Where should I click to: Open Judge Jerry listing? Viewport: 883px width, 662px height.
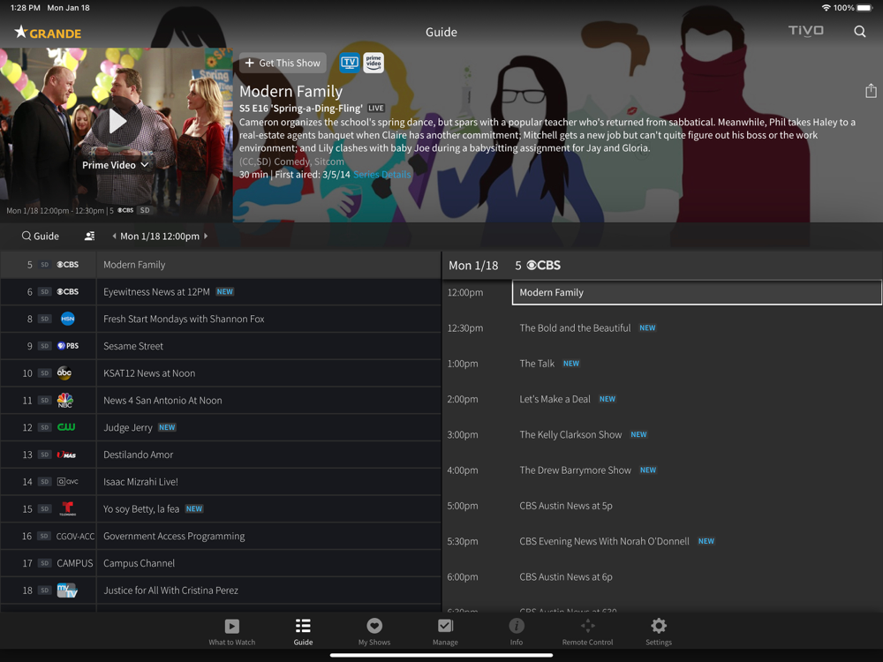268,427
